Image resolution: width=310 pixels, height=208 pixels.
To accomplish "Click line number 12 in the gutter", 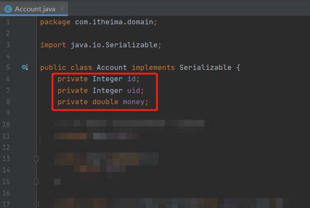I will tap(6, 147).
